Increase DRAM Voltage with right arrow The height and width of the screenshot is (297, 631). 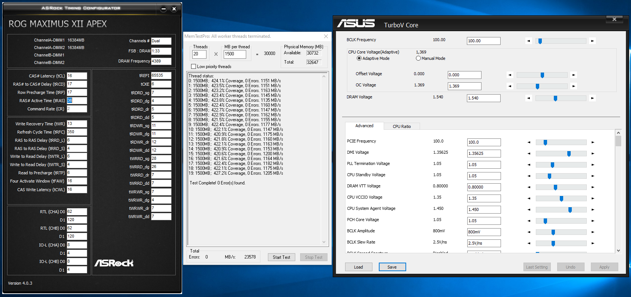(x=592, y=98)
